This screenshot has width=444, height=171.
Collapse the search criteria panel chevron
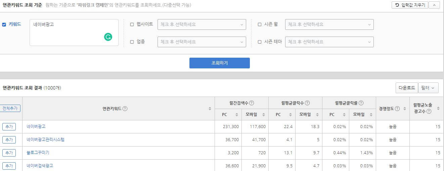pos(434,5)
